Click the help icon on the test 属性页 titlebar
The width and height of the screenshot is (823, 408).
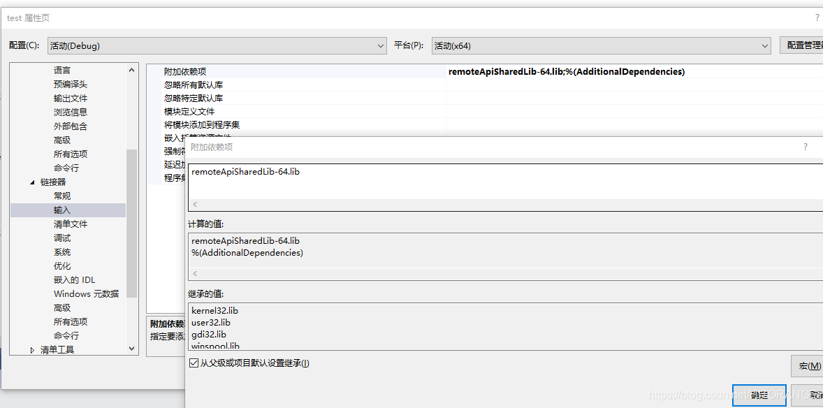tap(817, 17)
